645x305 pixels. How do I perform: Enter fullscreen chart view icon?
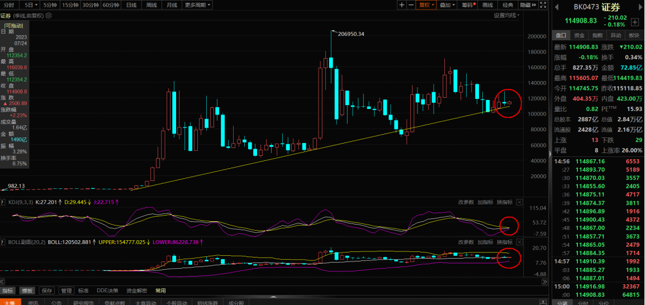pos(543,5)
